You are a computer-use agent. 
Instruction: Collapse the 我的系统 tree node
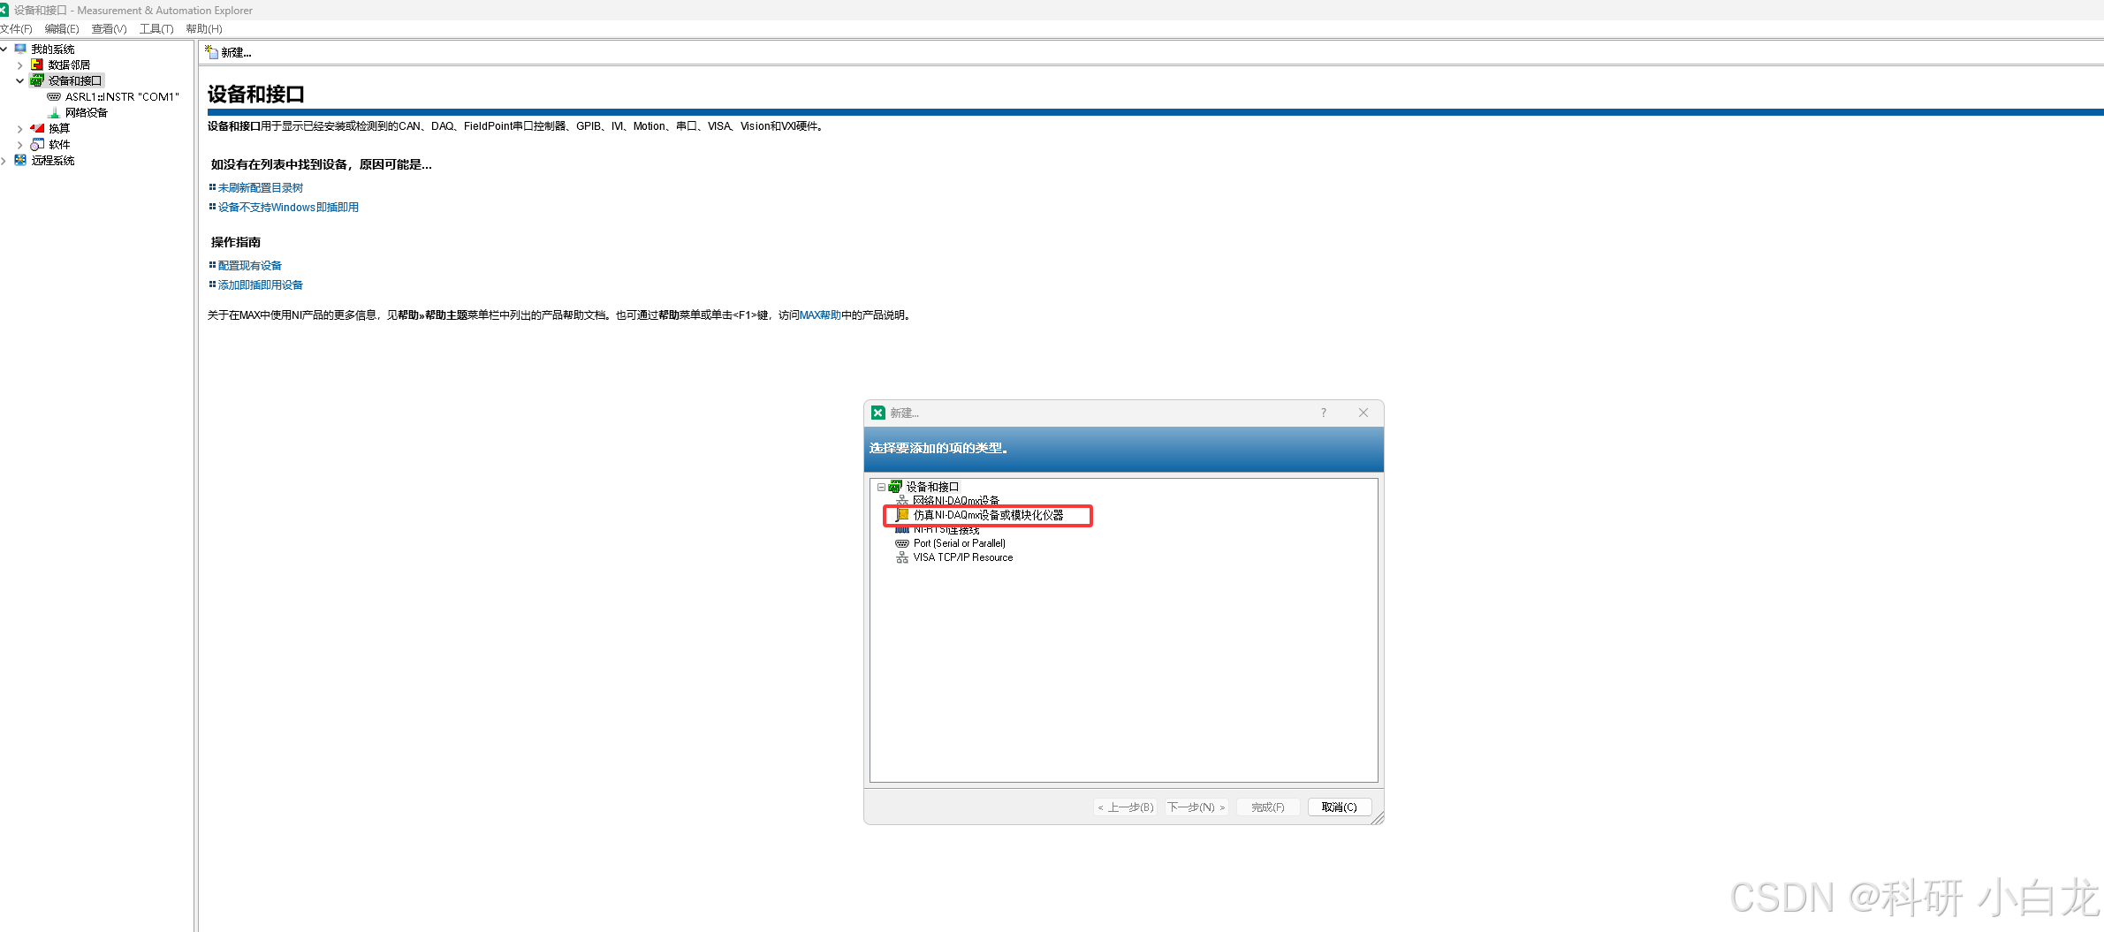pos(4,49)
